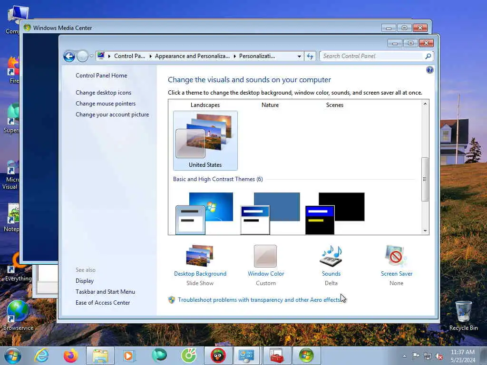
Task: Open Taskbar and Start Menu link
Action: (105, 292)
